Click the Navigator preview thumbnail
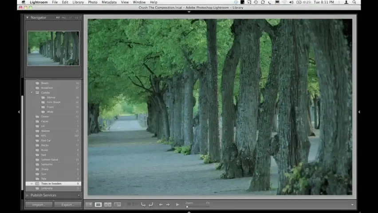The width and height of the screenshot is (378, 213). click(x=53, y=48)
